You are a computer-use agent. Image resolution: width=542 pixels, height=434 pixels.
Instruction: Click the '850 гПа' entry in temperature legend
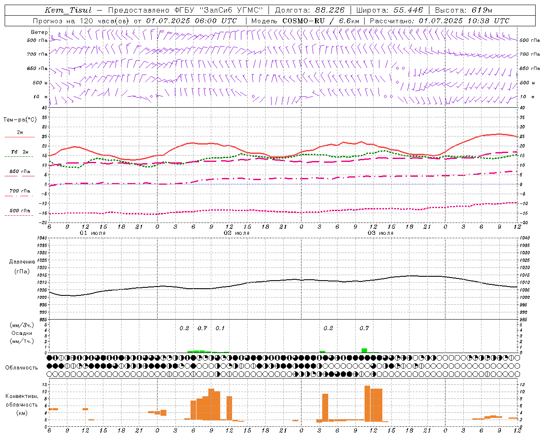(20, 172)
